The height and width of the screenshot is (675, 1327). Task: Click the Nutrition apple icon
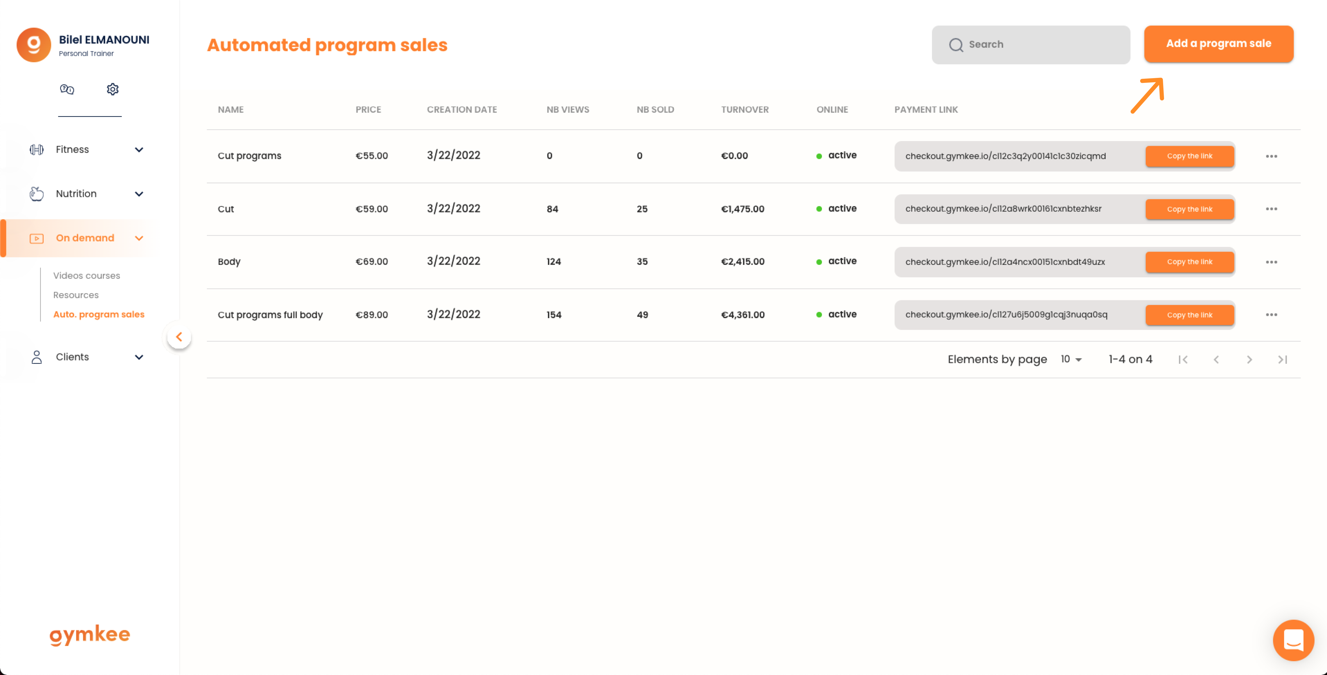click(x=36, y=194)
